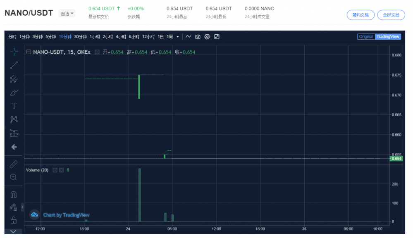Toggle lock all drawing tools
Image resolution: width=413 pixels, height=238 pixels.
click(x=14, y=220)
